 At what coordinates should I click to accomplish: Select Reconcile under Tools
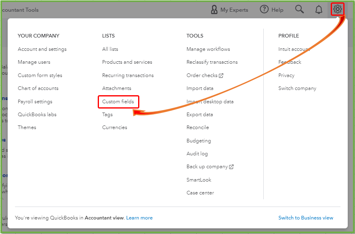pyautogui.click(x=197, y=127)
